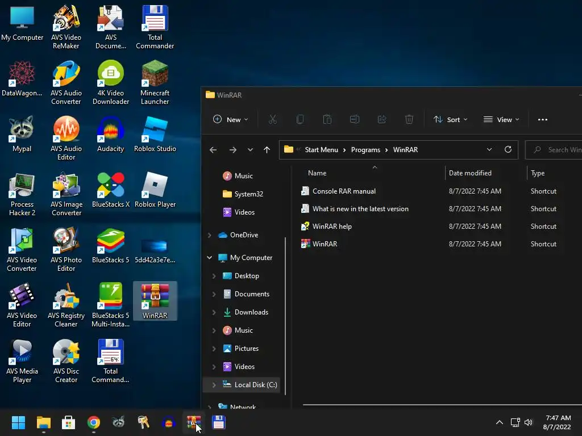Image resolution: width=582 pixels, height=436 pixels.
Task: Show hidden system tray icons
Action: pyautogui.click(x=500, y=422)
